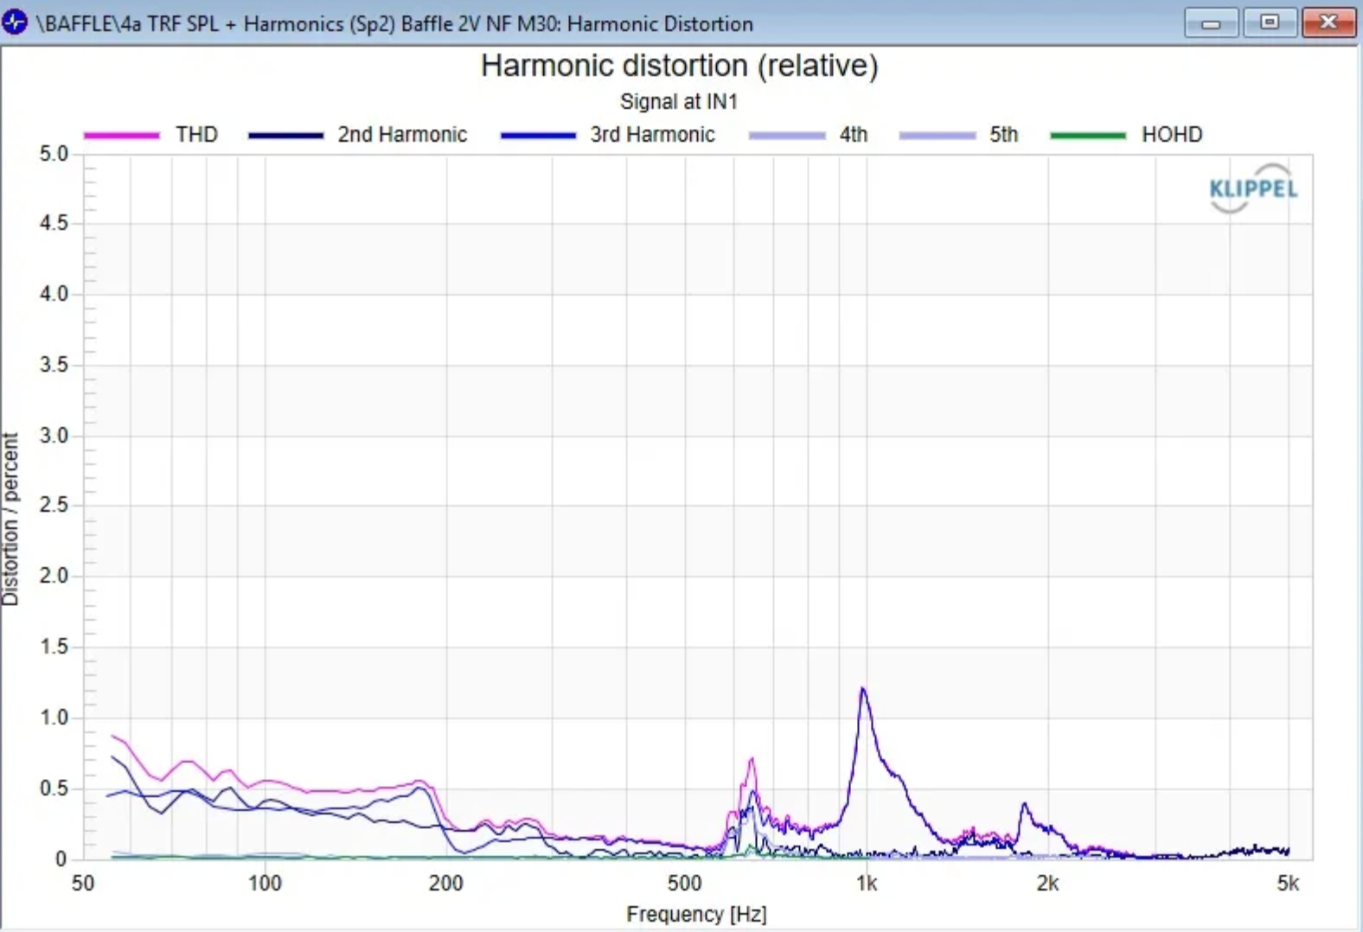Screen dimensions: 1363x932
Task: Click the "5.0" distortion axis tick label
Action: tap(54, 154)
